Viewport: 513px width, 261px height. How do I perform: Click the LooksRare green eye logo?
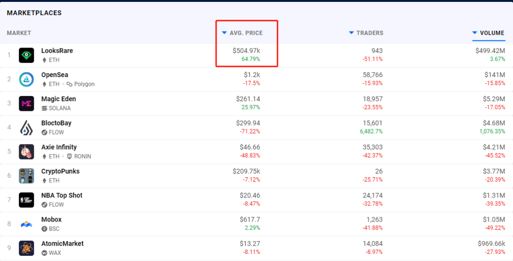[27, 55]
